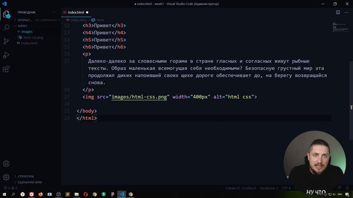Place cursor on the closing </html> line
The height and width of the screenshot is (198, 353).
(87, 118)
